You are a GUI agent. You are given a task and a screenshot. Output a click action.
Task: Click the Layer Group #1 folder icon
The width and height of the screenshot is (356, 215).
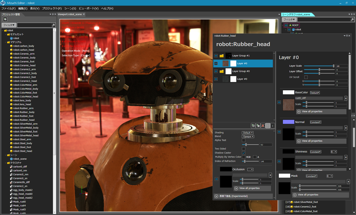221,56
